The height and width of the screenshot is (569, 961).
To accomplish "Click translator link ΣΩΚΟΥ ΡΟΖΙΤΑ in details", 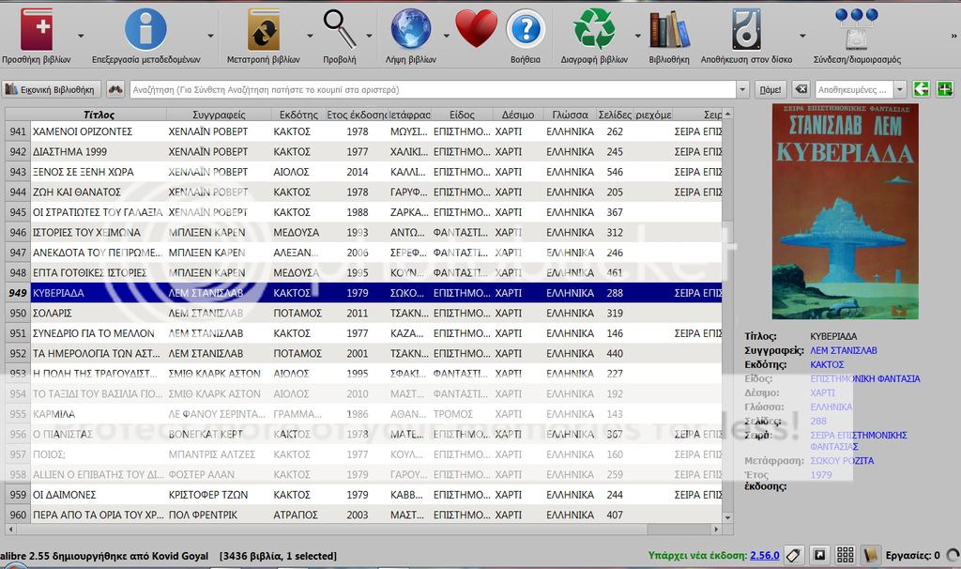I will click(842, 461).
